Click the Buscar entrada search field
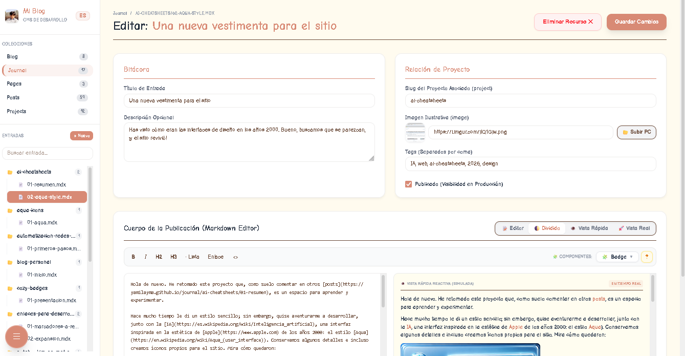The height and width of the screenshot is (356, 685). click(48, 153)
